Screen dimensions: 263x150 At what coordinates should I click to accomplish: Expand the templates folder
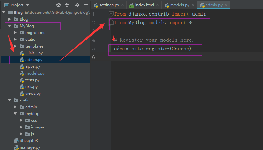coord(15,46)
